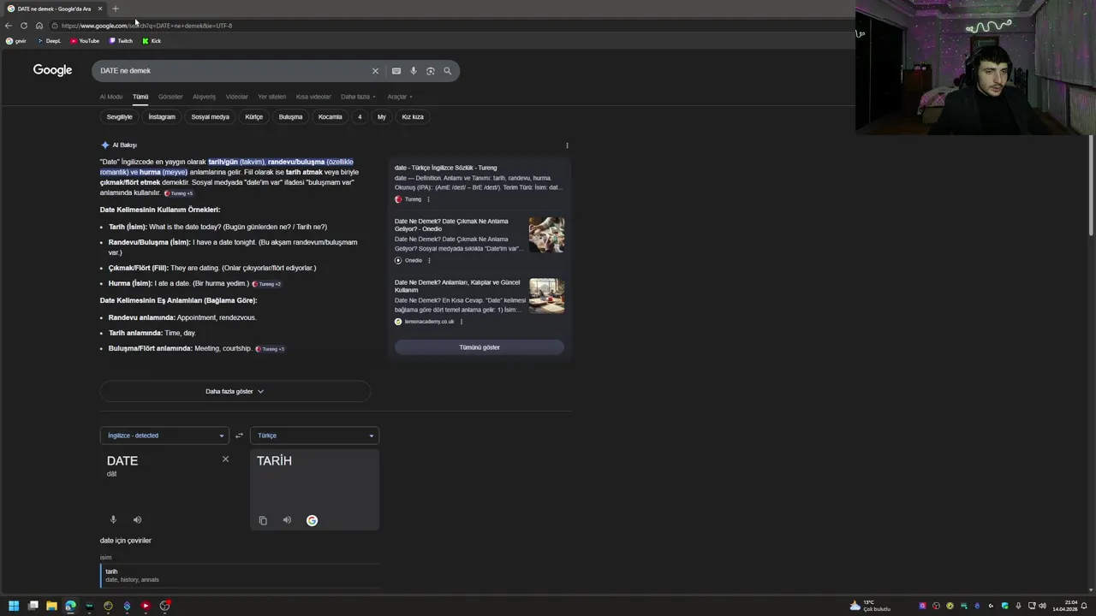Reload the current page
The width and height of the screenshot is (1096, 616).
[x=24, y=26]
